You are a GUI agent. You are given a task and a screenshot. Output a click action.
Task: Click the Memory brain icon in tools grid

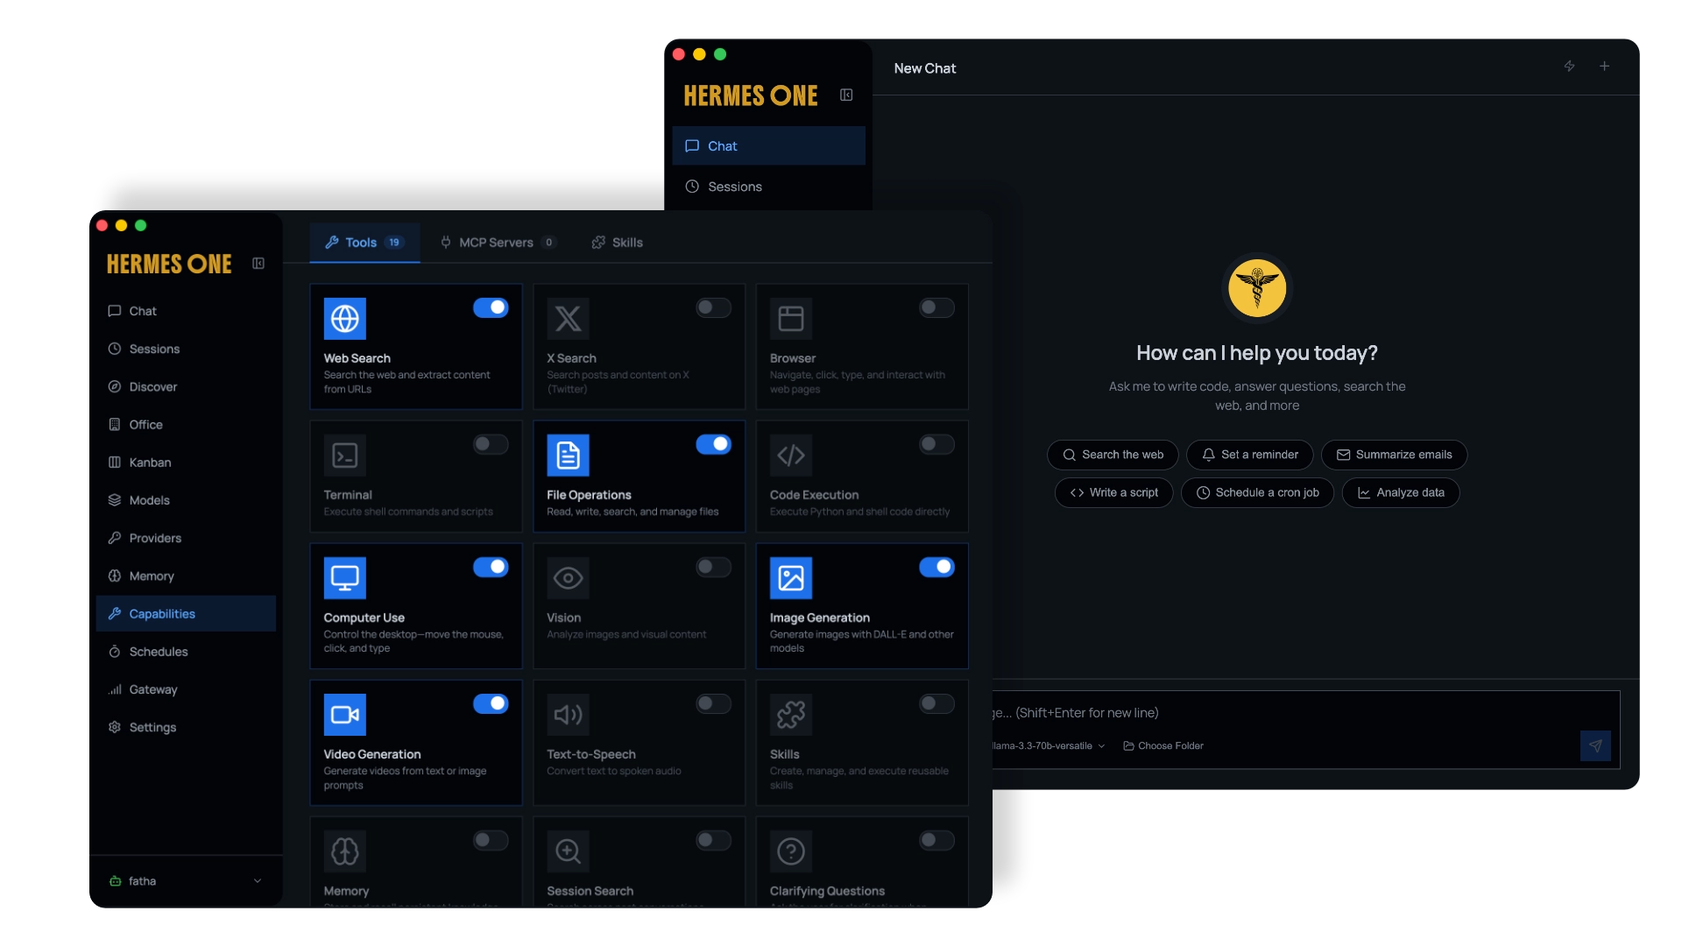344,851
